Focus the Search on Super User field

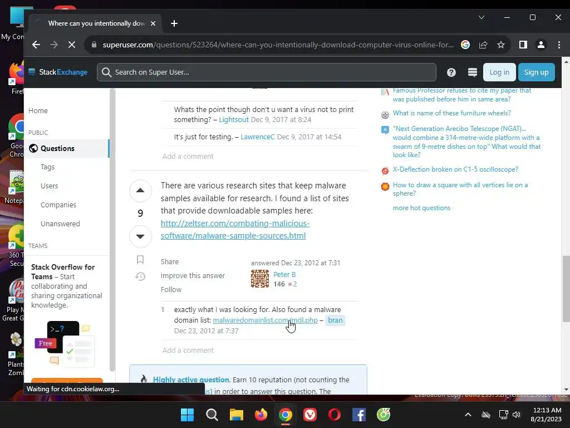click(x=267, y=72)
